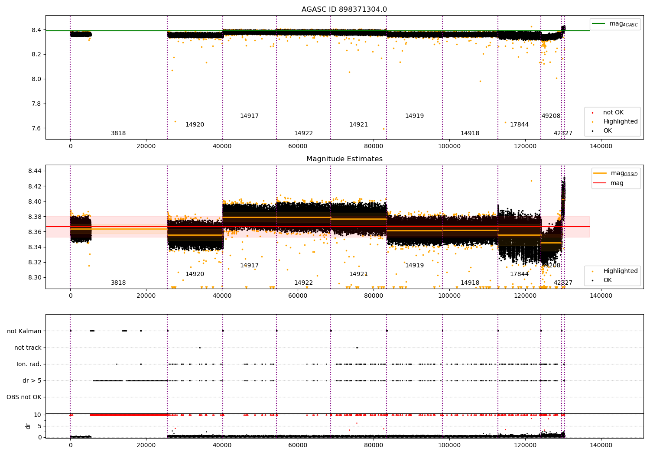Click y-axis tick 7.6 in top panel

click(36, 128)
